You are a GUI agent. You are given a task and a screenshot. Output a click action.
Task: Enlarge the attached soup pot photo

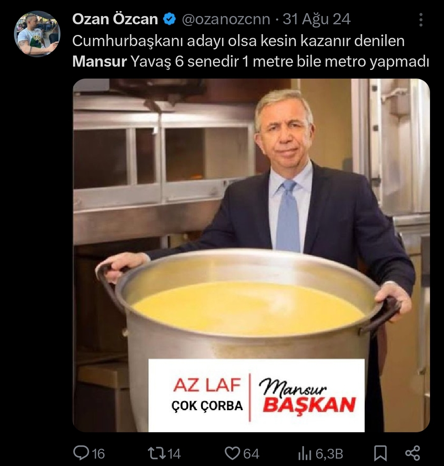coord(251,255)
